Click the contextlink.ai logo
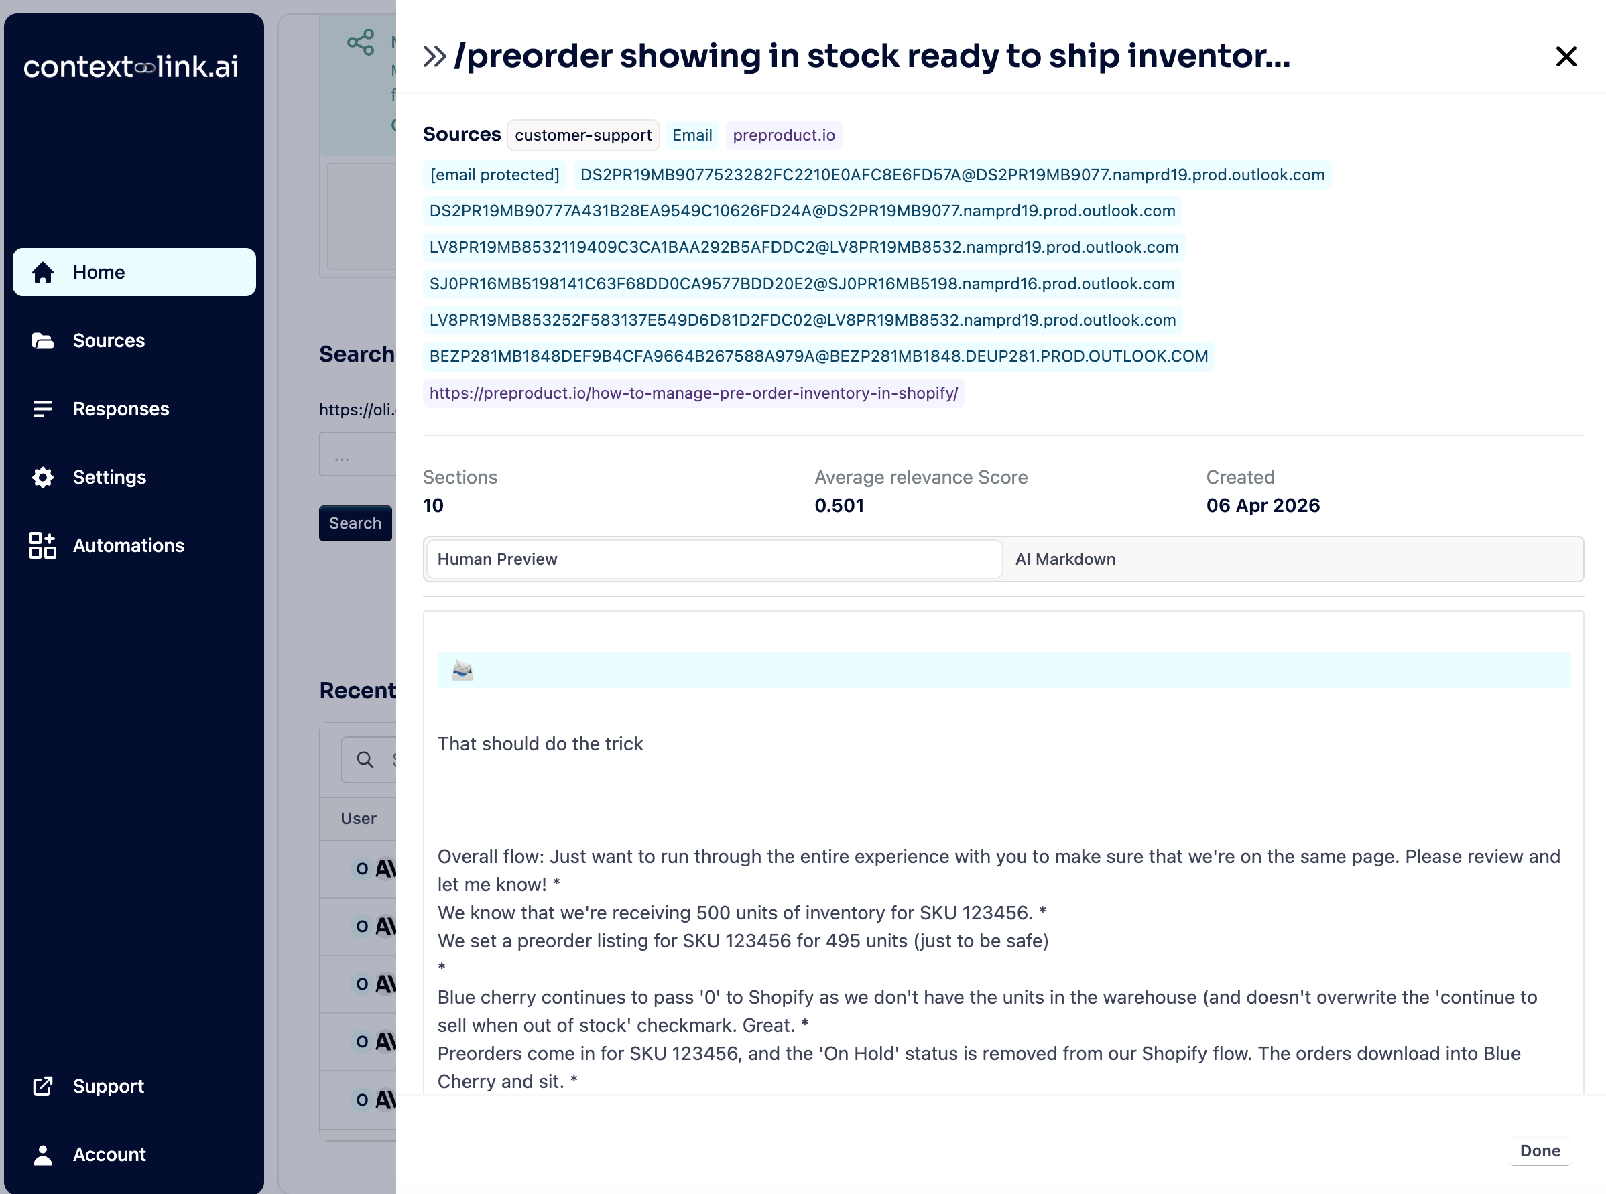 (x=131, y=66)
